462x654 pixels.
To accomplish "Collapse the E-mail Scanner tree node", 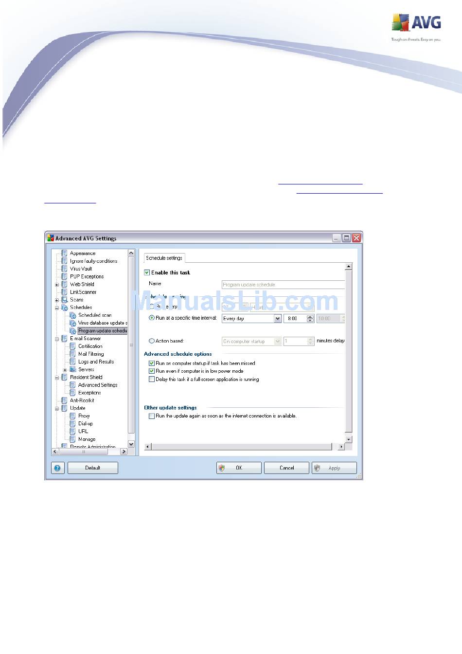I will coord(57,339).
